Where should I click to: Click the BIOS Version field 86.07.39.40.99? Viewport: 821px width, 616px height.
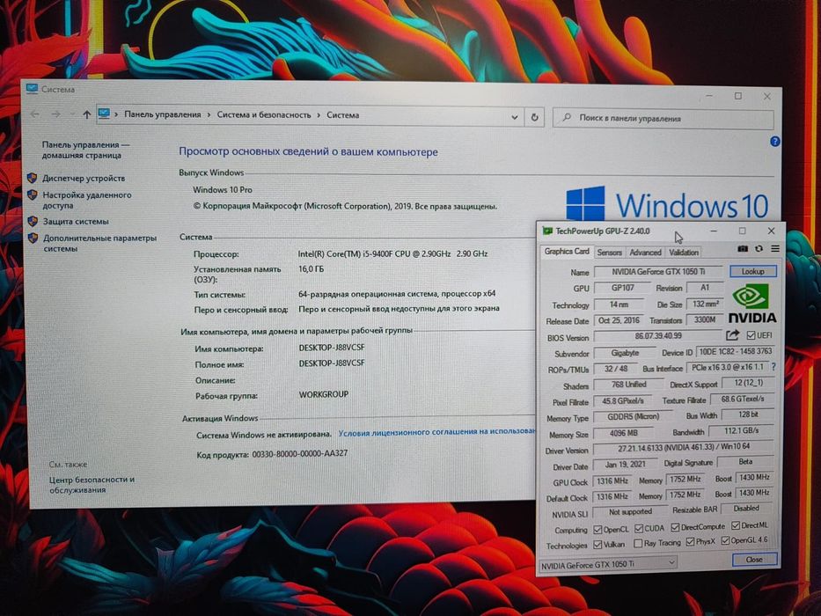point(658,336)
